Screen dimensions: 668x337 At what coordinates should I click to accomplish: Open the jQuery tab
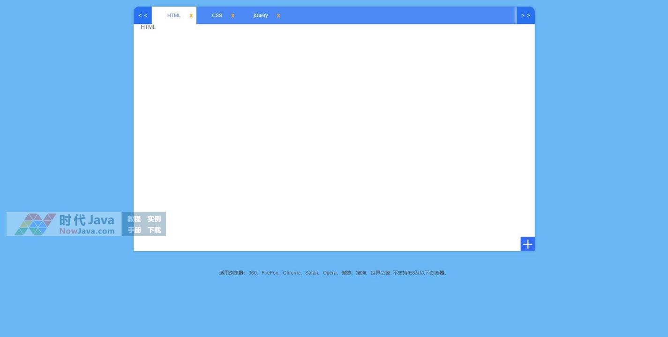[x=260, y=15]
